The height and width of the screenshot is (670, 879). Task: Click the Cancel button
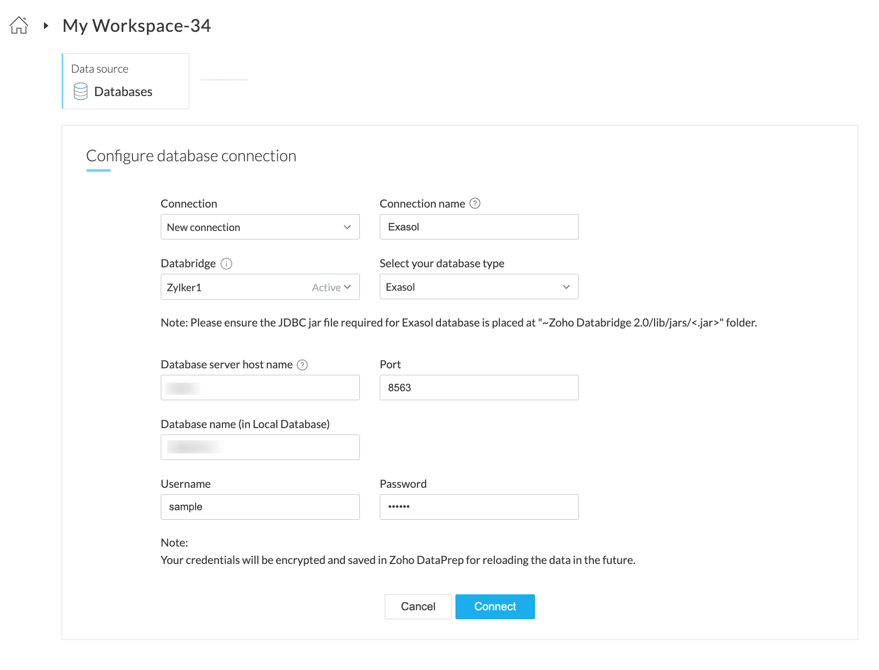(x=418, y=606)
